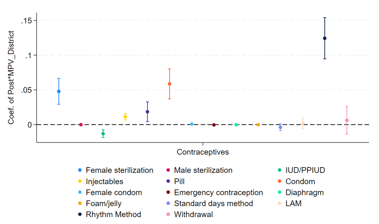This screenshot has width=379, height=224.
Task: Click the Condom orange legend dot
Action: [x=280, y=182]
